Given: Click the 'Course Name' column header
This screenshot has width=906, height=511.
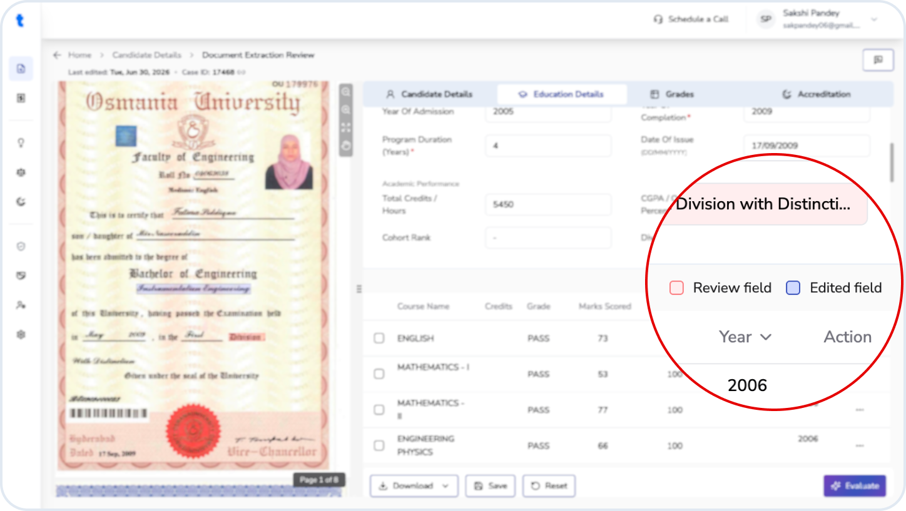Looking at the screenshot, I should (423, 306).
